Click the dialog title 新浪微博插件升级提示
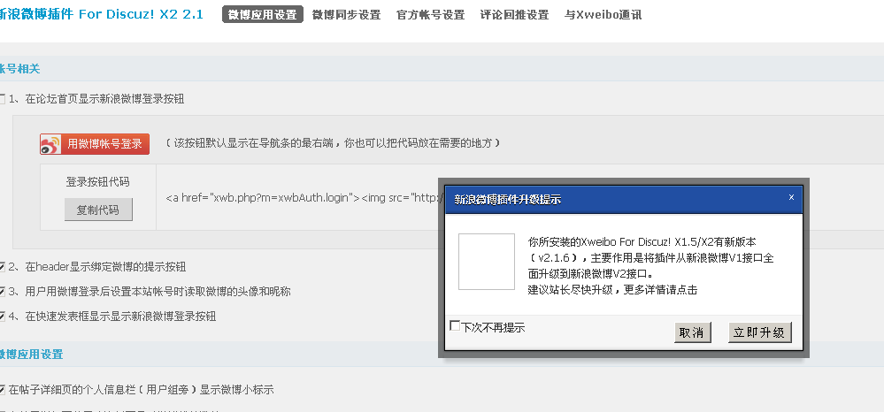The image size is (884, 412). click(508, 200)
